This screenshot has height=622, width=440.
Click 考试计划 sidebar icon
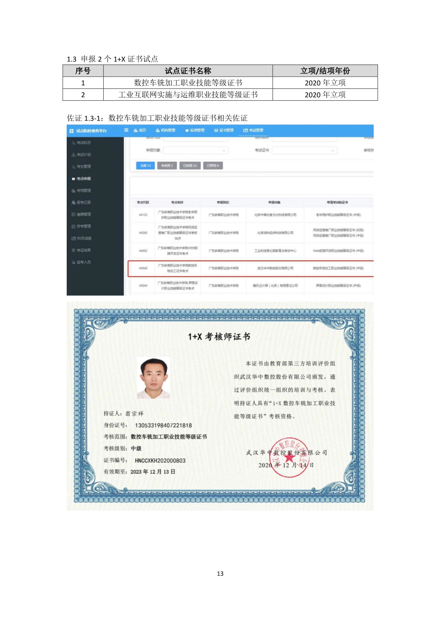tap(73, 155)
